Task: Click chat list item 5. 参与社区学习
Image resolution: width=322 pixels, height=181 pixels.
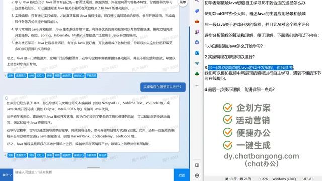Action: click(92, 46)
